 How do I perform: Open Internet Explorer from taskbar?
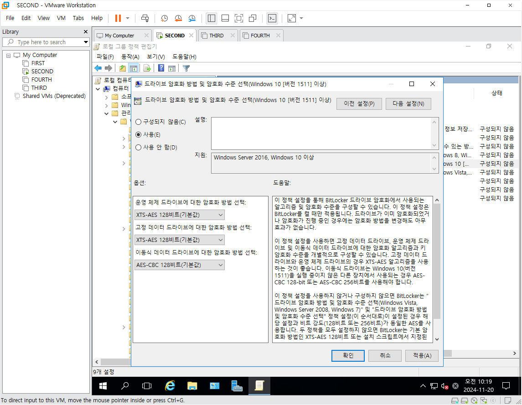coord(170,386)
